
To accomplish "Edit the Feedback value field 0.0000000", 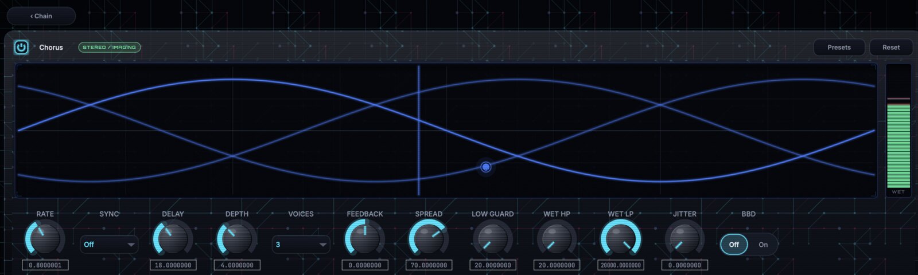I will [x=365, y=265].
